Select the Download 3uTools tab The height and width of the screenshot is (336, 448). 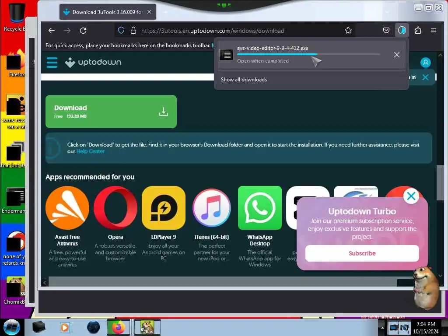(x=108, y=12)
